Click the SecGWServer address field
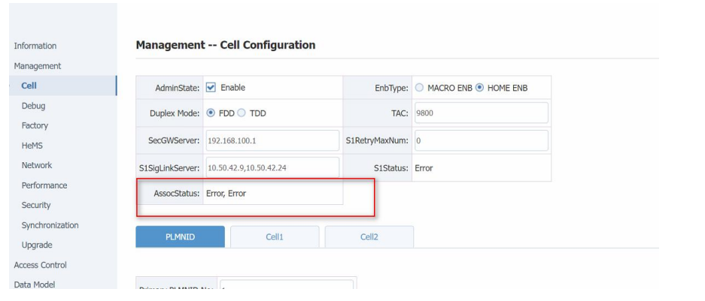705x301 pixels. 272,140
